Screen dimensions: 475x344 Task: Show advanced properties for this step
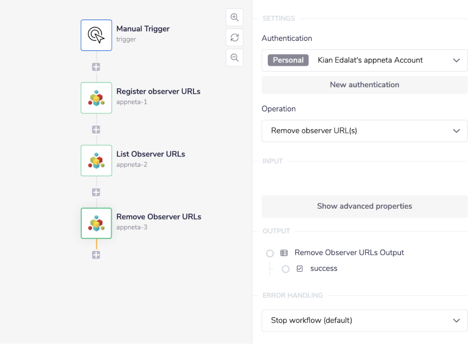click(x=364, y=206)
